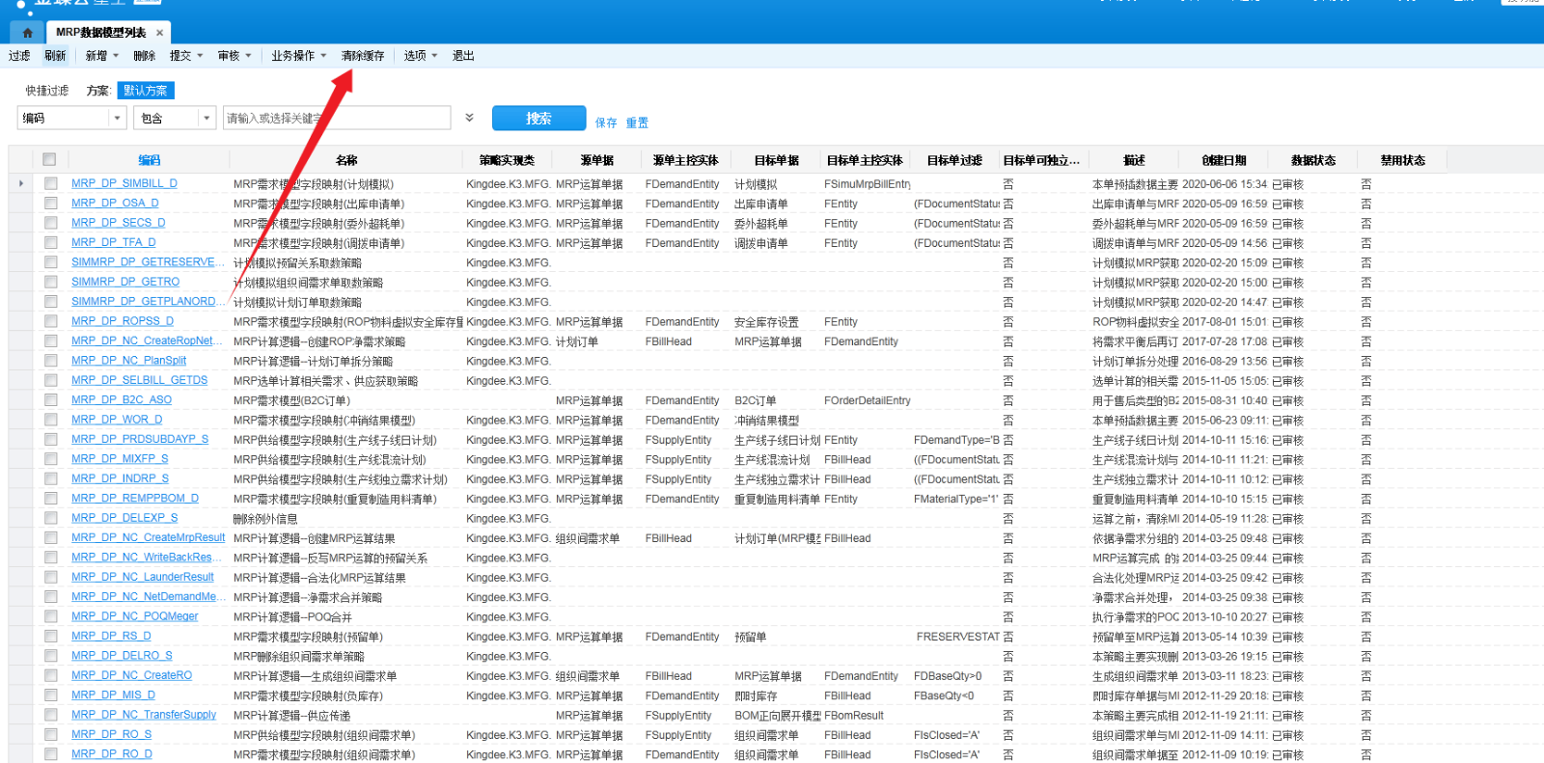Go to the home page icon tab
The image size is (1544, 763).
coord(27,33)
